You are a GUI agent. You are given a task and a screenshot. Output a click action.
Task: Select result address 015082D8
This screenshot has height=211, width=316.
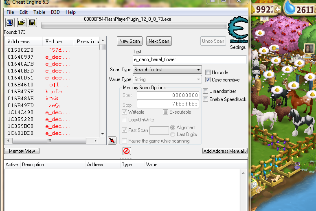click(x=20, y=50)
